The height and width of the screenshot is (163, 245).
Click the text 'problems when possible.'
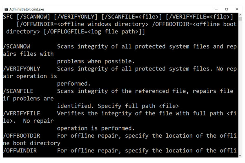tap(96, 61)
